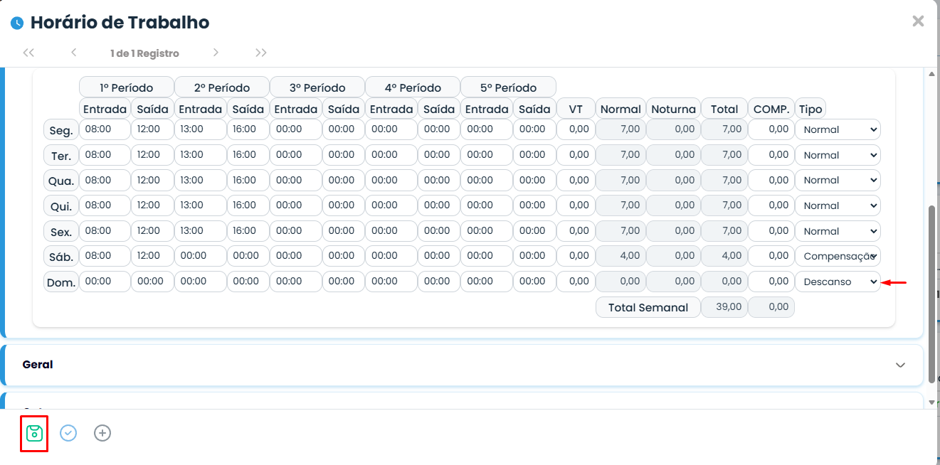Go to the next record

coord(216,53)
